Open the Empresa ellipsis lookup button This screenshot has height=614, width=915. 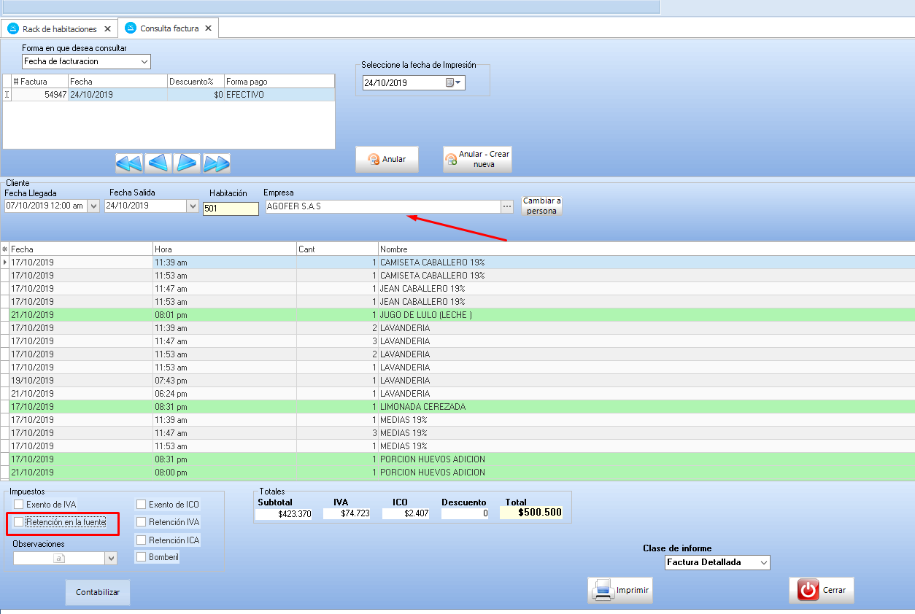[x=507, y=206]
